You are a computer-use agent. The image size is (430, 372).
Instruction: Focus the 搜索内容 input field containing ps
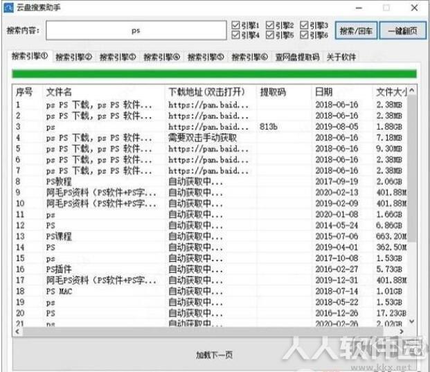click(136, 30)
